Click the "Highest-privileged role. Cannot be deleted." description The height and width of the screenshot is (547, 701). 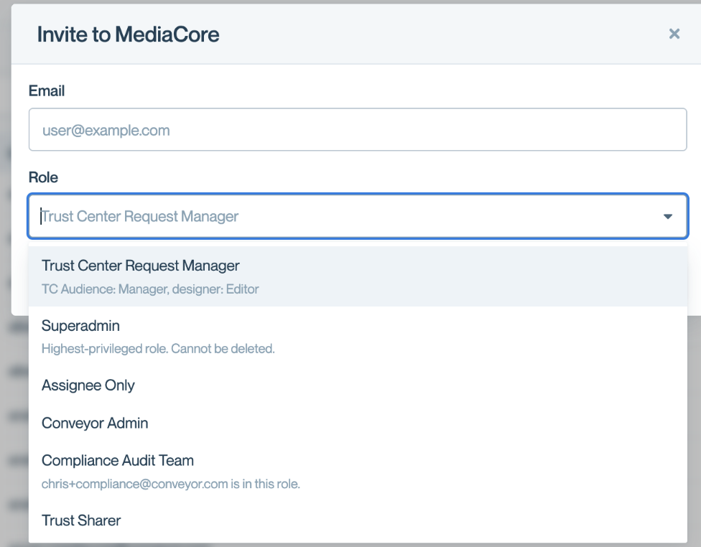158,350
